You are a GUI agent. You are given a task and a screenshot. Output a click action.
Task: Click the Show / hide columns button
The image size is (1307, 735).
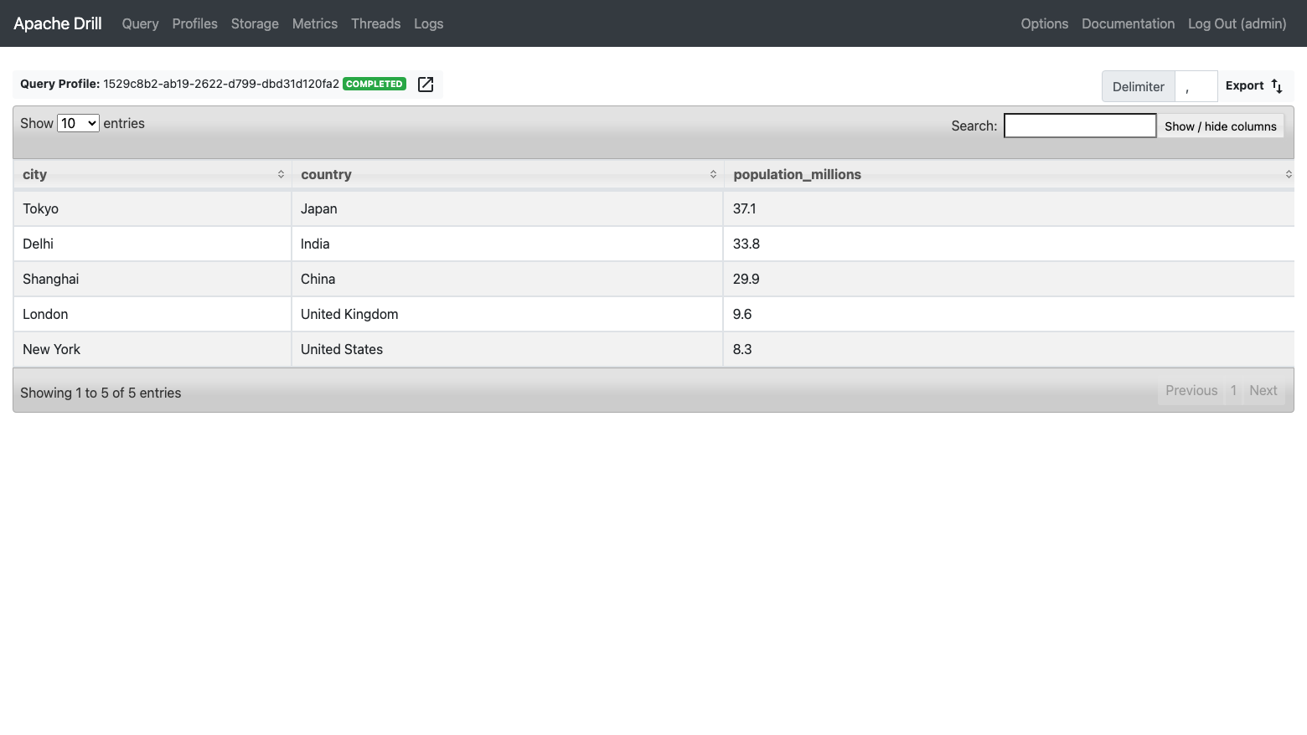[1221, 126]
